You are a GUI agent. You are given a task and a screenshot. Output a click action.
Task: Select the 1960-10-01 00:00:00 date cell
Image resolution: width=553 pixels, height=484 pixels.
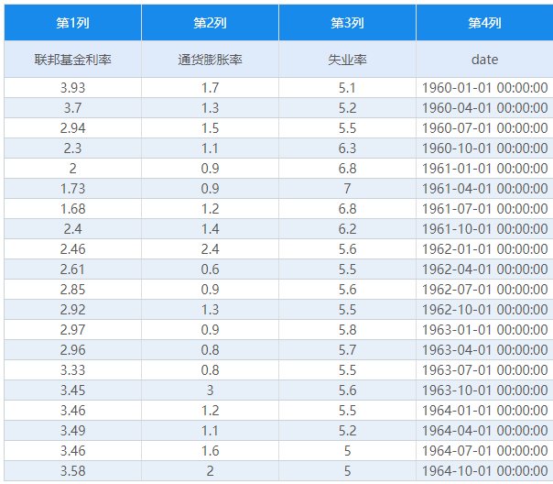[484, 148]
